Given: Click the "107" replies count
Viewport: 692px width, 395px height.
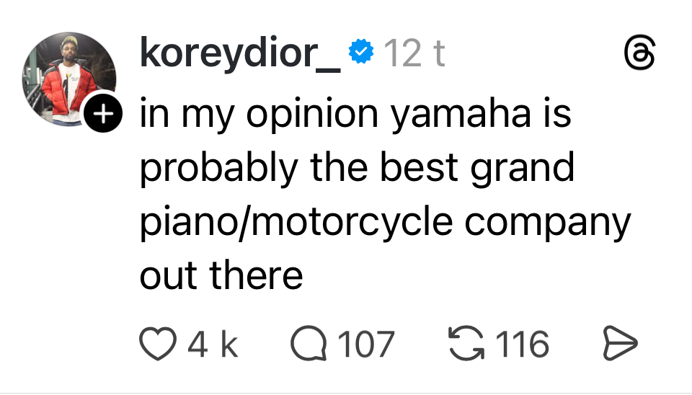Looking at the screenshot, I should (x=366, y=344).
